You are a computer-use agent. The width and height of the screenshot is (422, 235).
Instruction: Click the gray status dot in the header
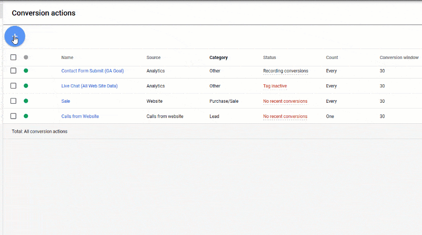(26, 57)
